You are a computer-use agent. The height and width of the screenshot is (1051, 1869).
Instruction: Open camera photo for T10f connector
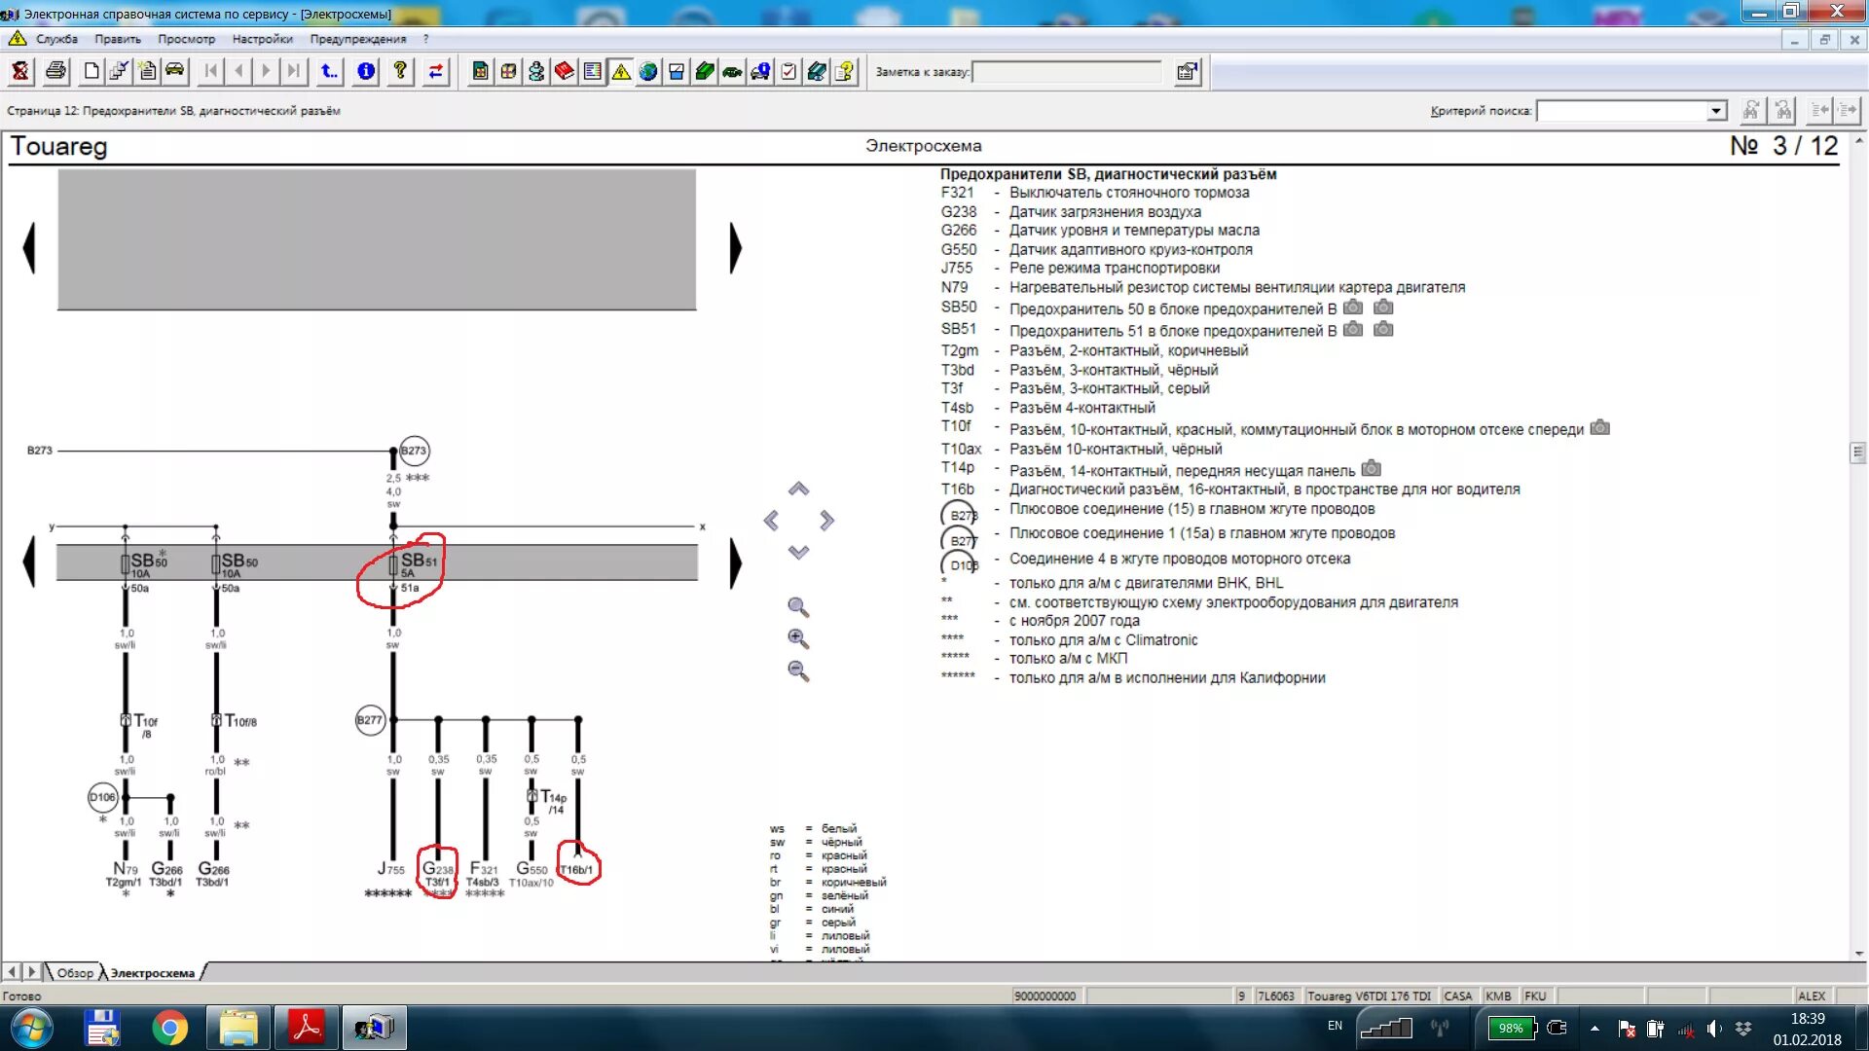1599,427
